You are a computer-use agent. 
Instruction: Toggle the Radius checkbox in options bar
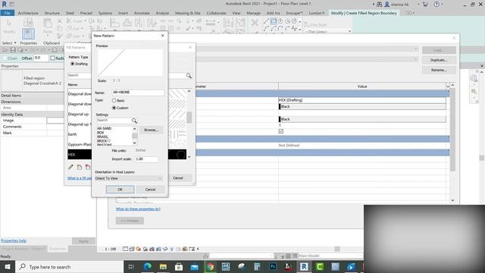(52, 58)
